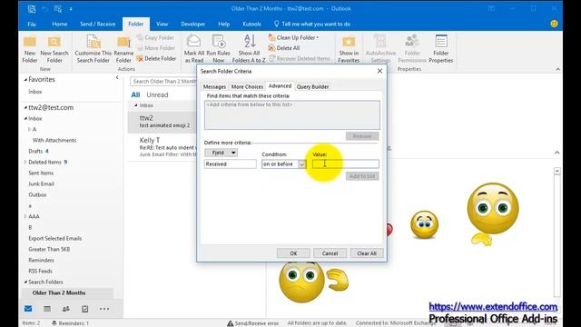Screen dimensions: 581x327
Task: Open People view in navigation bar
Action: 66,309
